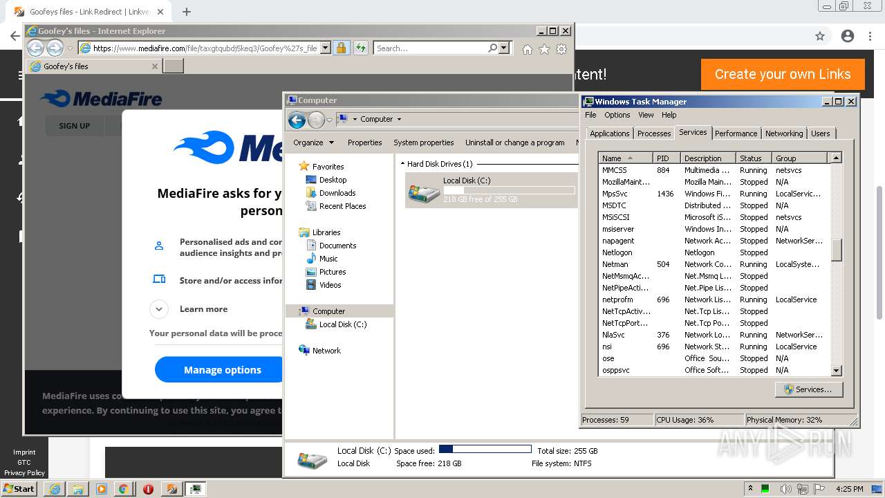Open the Computer breadcrumb dropdown arrow
This screenshot has height=498, width=885.
(399, 119)
